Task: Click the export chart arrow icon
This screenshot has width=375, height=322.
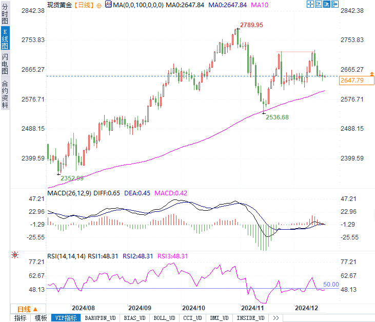Action: click(335, 4)
